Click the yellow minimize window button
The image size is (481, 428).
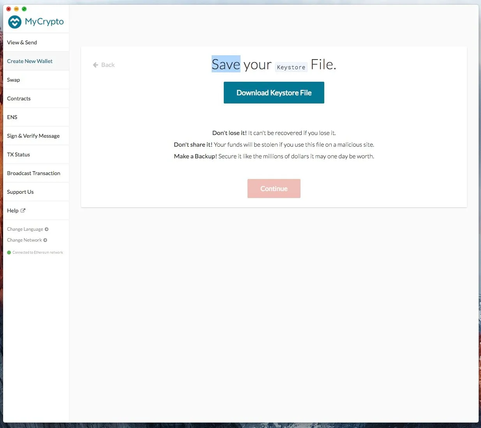tap(16, 9)
